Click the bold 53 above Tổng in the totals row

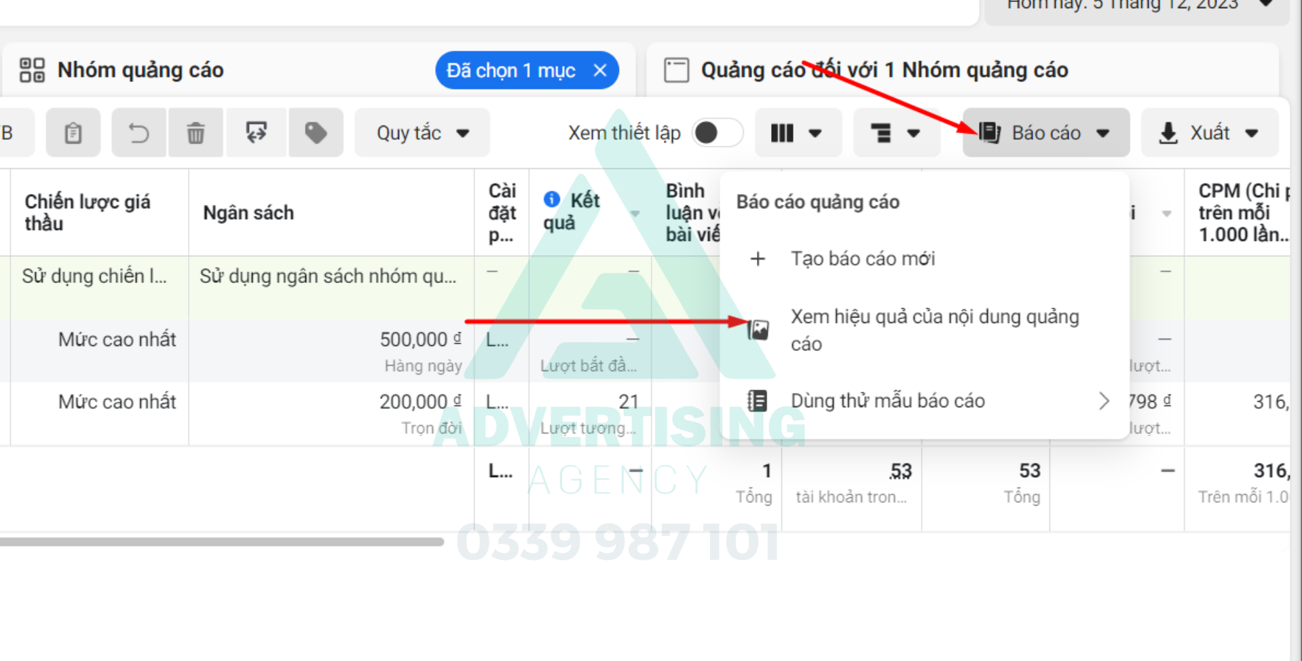pos(1029,471)
